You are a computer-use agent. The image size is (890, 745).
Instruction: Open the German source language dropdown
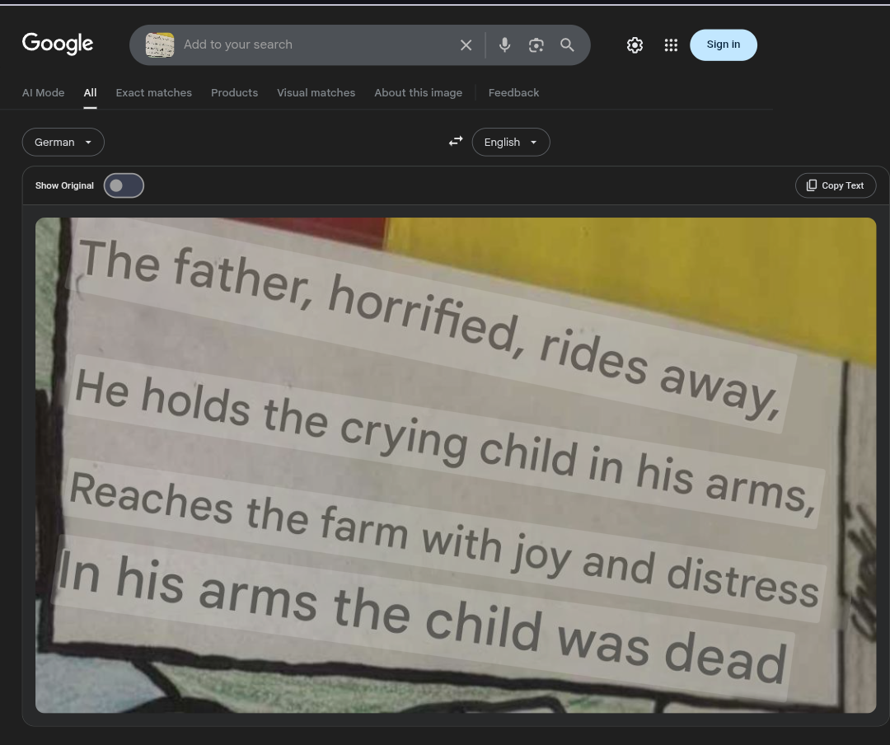[63, 142]
